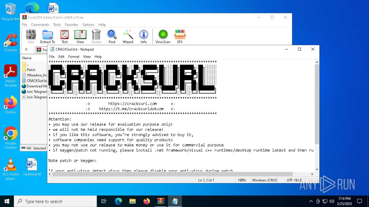Go up one folder level in WinRAR

[26, 50]
